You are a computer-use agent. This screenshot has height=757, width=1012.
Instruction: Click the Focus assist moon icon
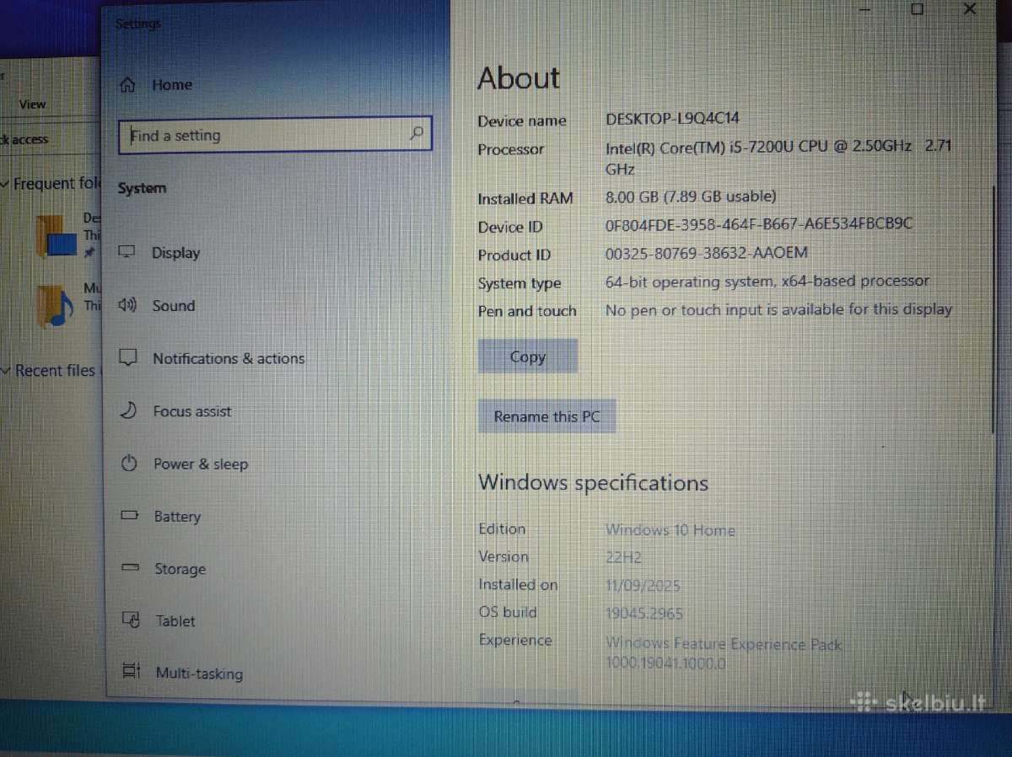click(128, 411)
